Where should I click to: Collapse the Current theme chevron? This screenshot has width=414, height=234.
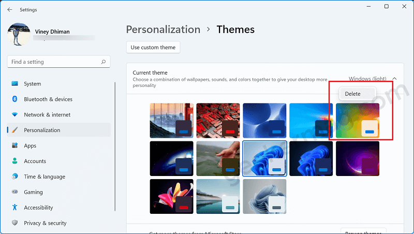[x=394, y=79]
